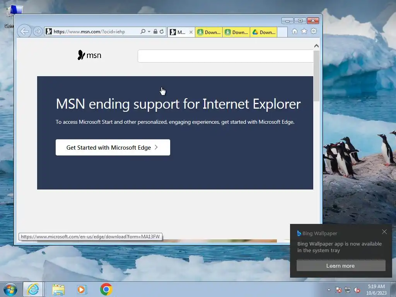Click the network icon in system tray

tap(348, 290)
